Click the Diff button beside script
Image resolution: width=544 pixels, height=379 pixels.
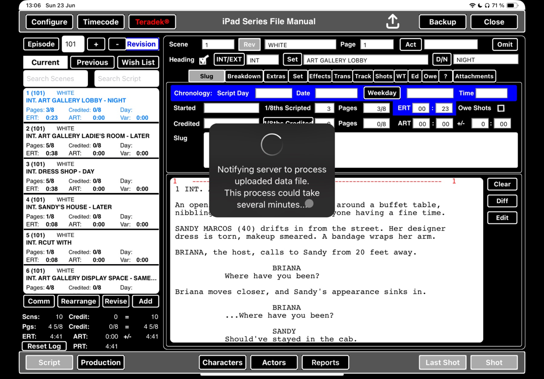(502, 201)
